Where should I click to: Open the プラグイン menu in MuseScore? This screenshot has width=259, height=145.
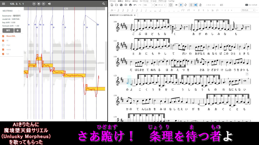point(162,1)
